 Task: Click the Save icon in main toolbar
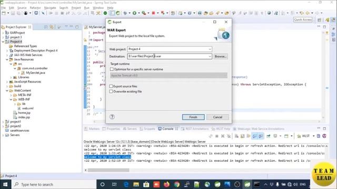[x=13, y=13]
